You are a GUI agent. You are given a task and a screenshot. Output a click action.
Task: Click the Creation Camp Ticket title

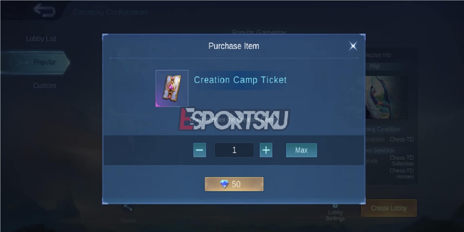[x=240, y=80]
